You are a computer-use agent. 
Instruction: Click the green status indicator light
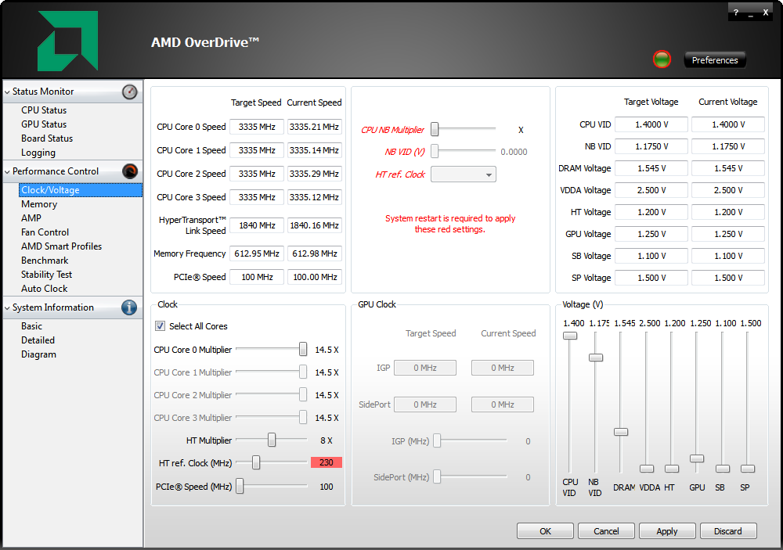point(662,59)
